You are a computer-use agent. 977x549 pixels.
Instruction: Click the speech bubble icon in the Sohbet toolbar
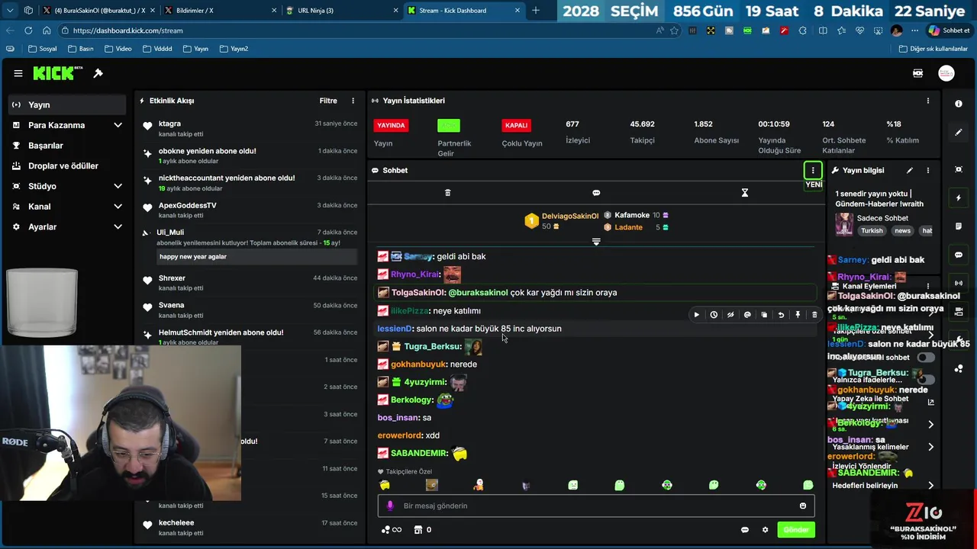coord(596,193)
